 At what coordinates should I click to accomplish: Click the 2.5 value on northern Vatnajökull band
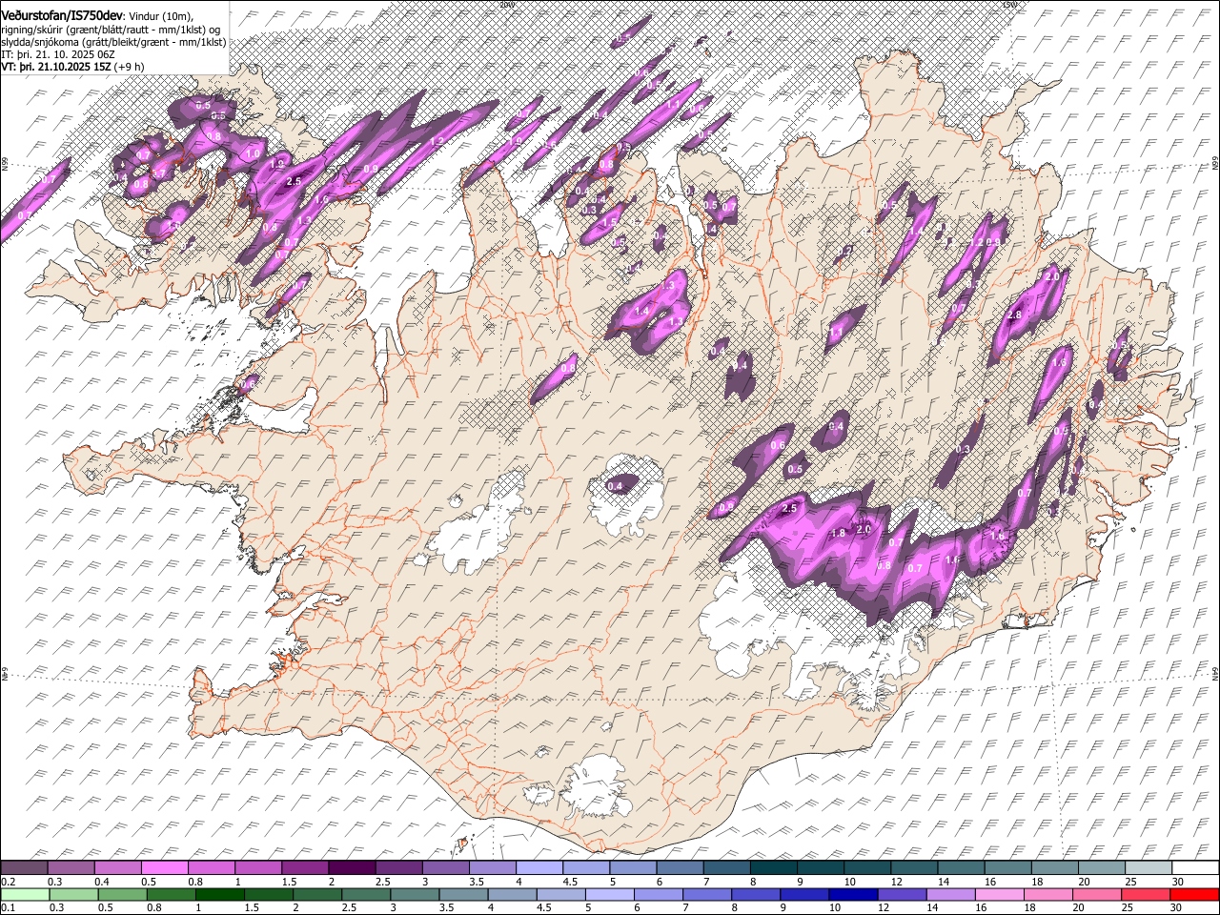789,509
